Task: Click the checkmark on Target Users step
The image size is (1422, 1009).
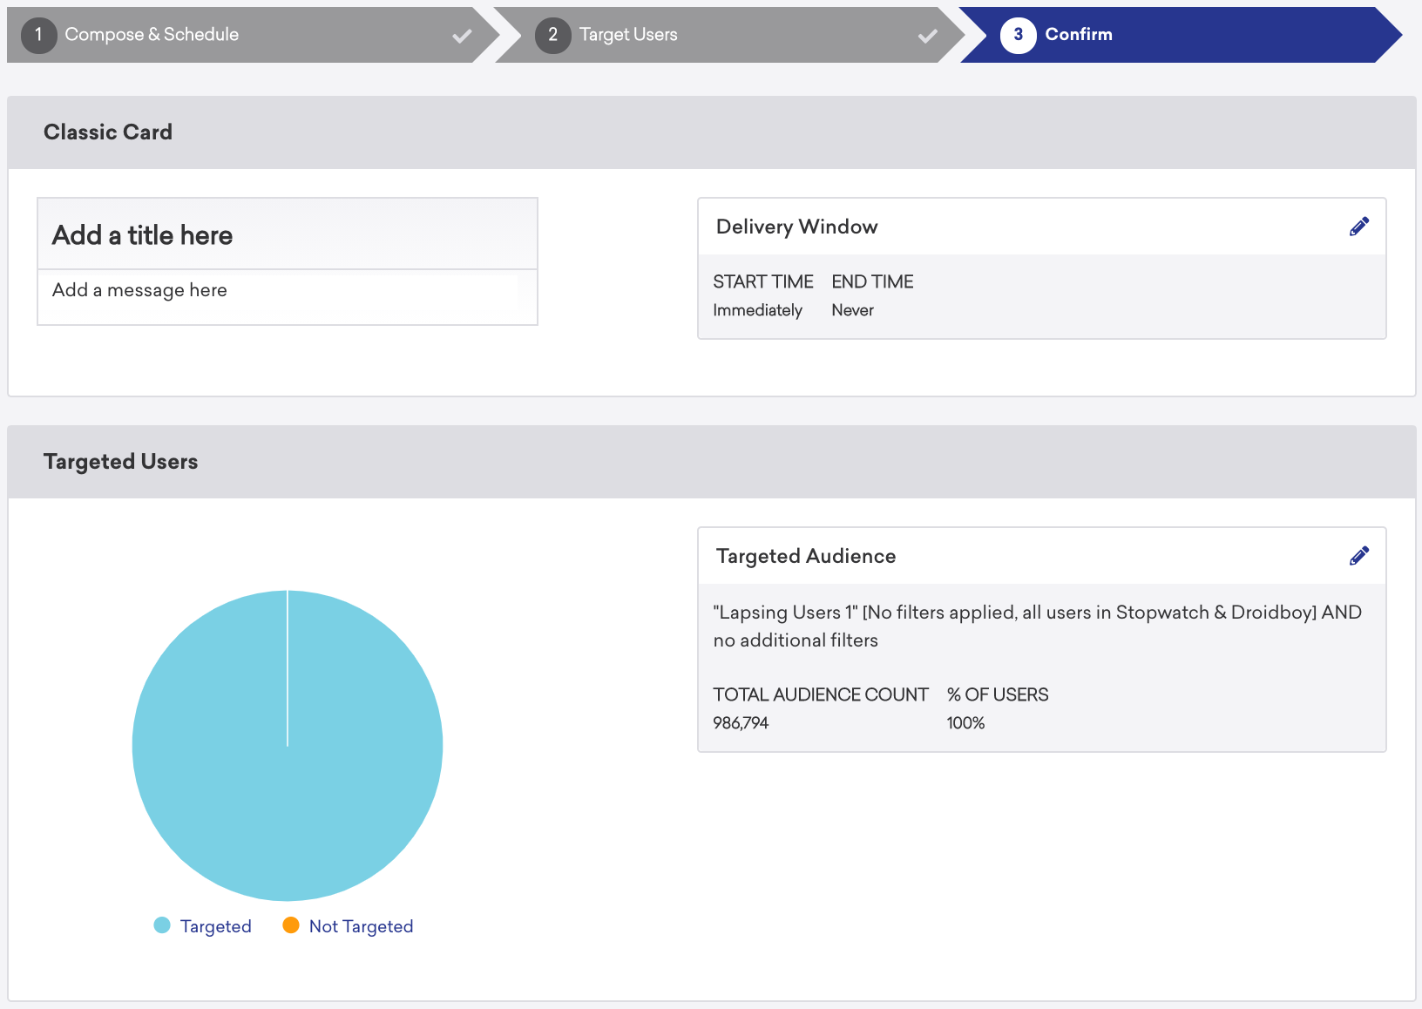Action: pos(928,36)
